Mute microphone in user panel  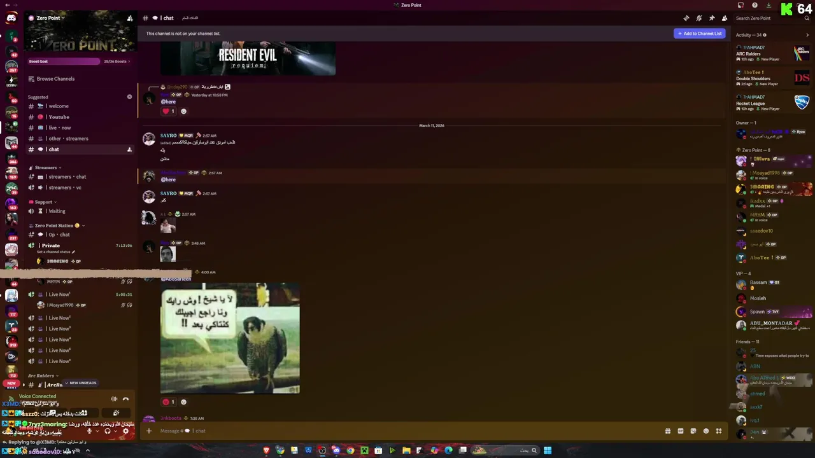[89, 431]
